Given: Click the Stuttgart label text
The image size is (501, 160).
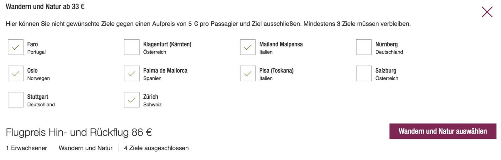Looking at the screenshot, I should coord(38,97).
